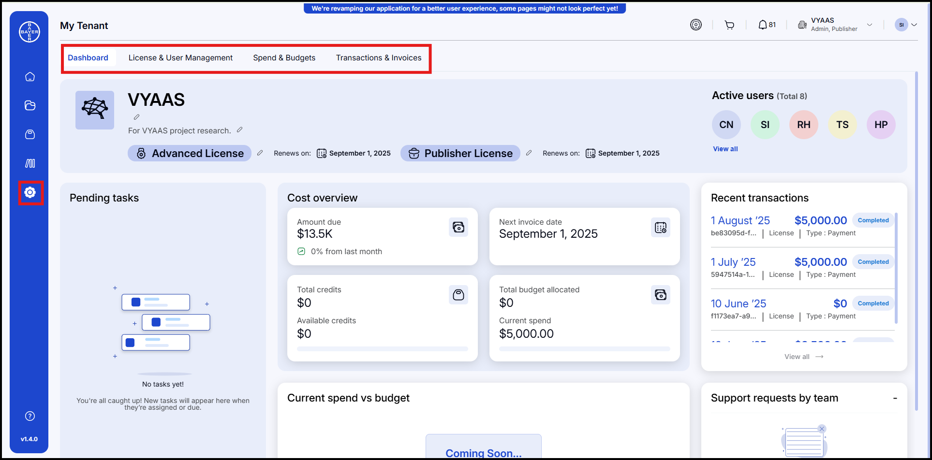The height and width of the screenshot is (460, 932).
Task: Expand the VYAAS Admin, Publisher tenant dropdown
Action: 870,25
